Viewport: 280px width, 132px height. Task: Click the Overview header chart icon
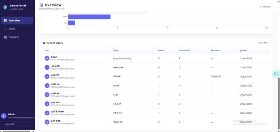coord(41,5)
